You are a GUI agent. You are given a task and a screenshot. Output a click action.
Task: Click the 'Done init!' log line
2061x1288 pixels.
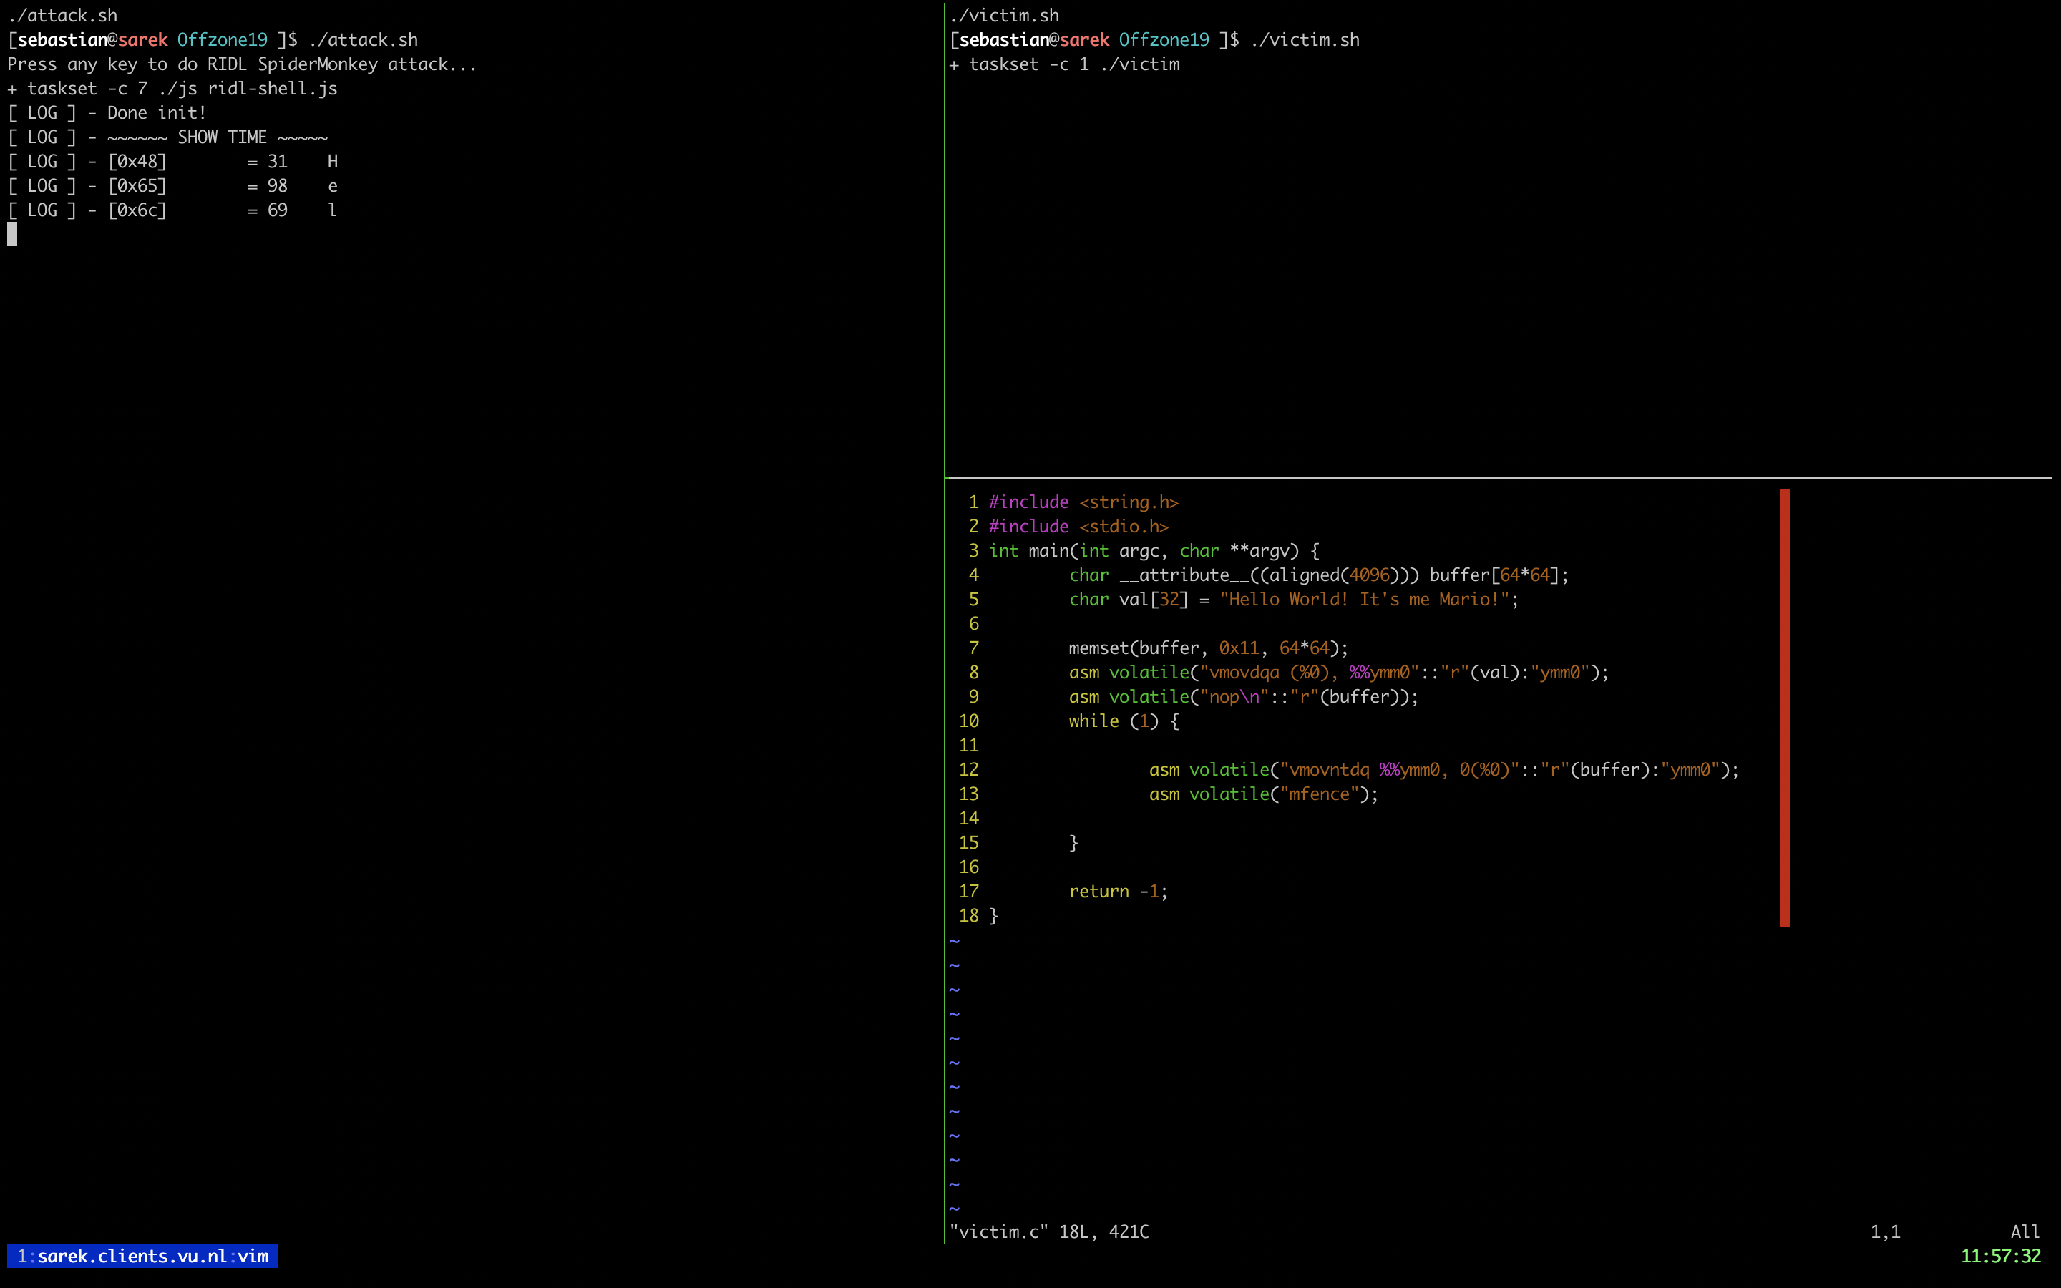pos(107,113)
